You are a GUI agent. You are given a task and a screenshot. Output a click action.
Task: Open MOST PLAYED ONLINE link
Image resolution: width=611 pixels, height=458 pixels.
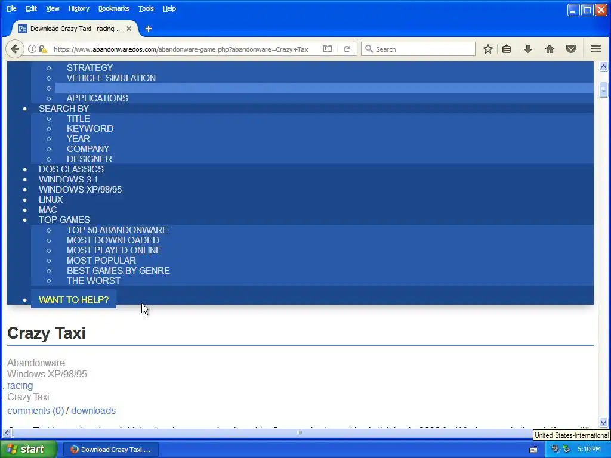(x=114, y=250)
